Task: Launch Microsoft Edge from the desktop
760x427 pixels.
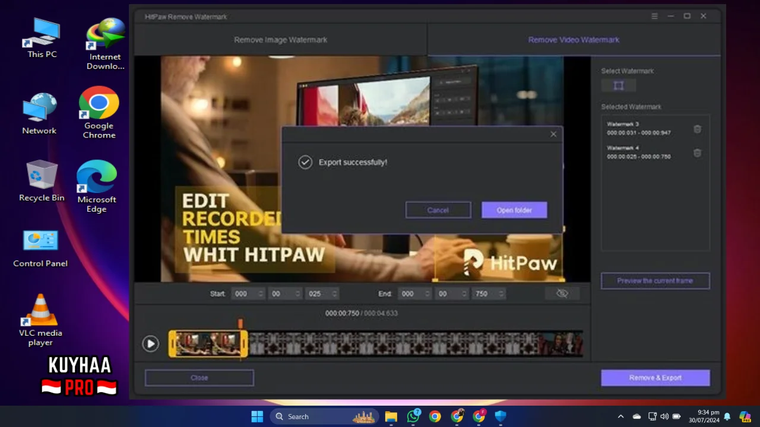Action: (96, 186)
